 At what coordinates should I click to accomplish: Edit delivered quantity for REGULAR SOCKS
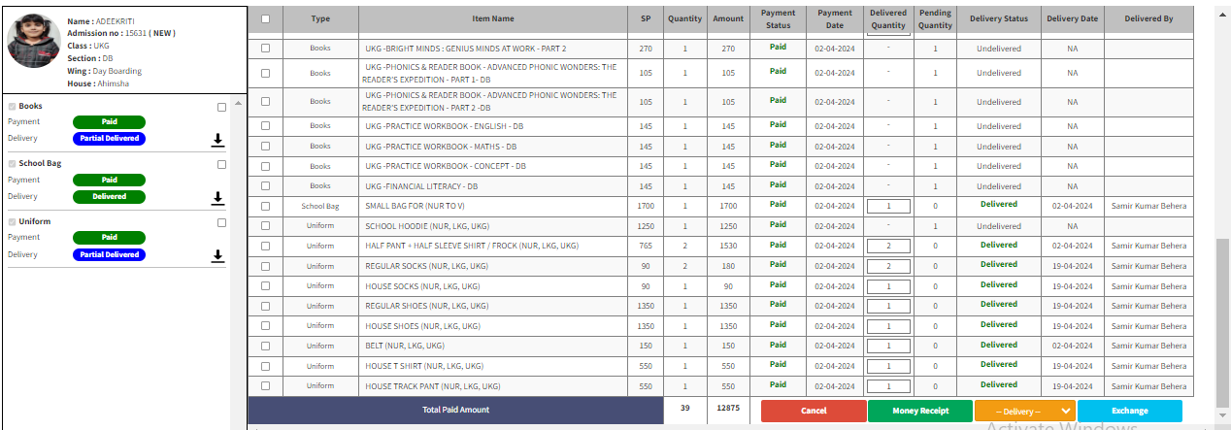888,266
